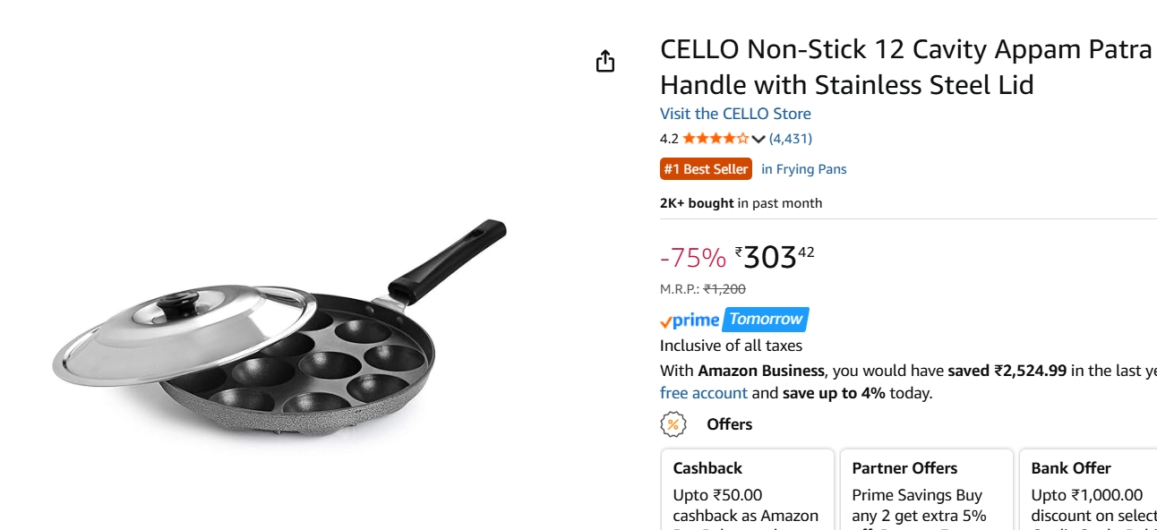The width and height of the screenshot is (1157, 530).
Task: Click the #1 Best Seller badge
Action: click(706, 168)
